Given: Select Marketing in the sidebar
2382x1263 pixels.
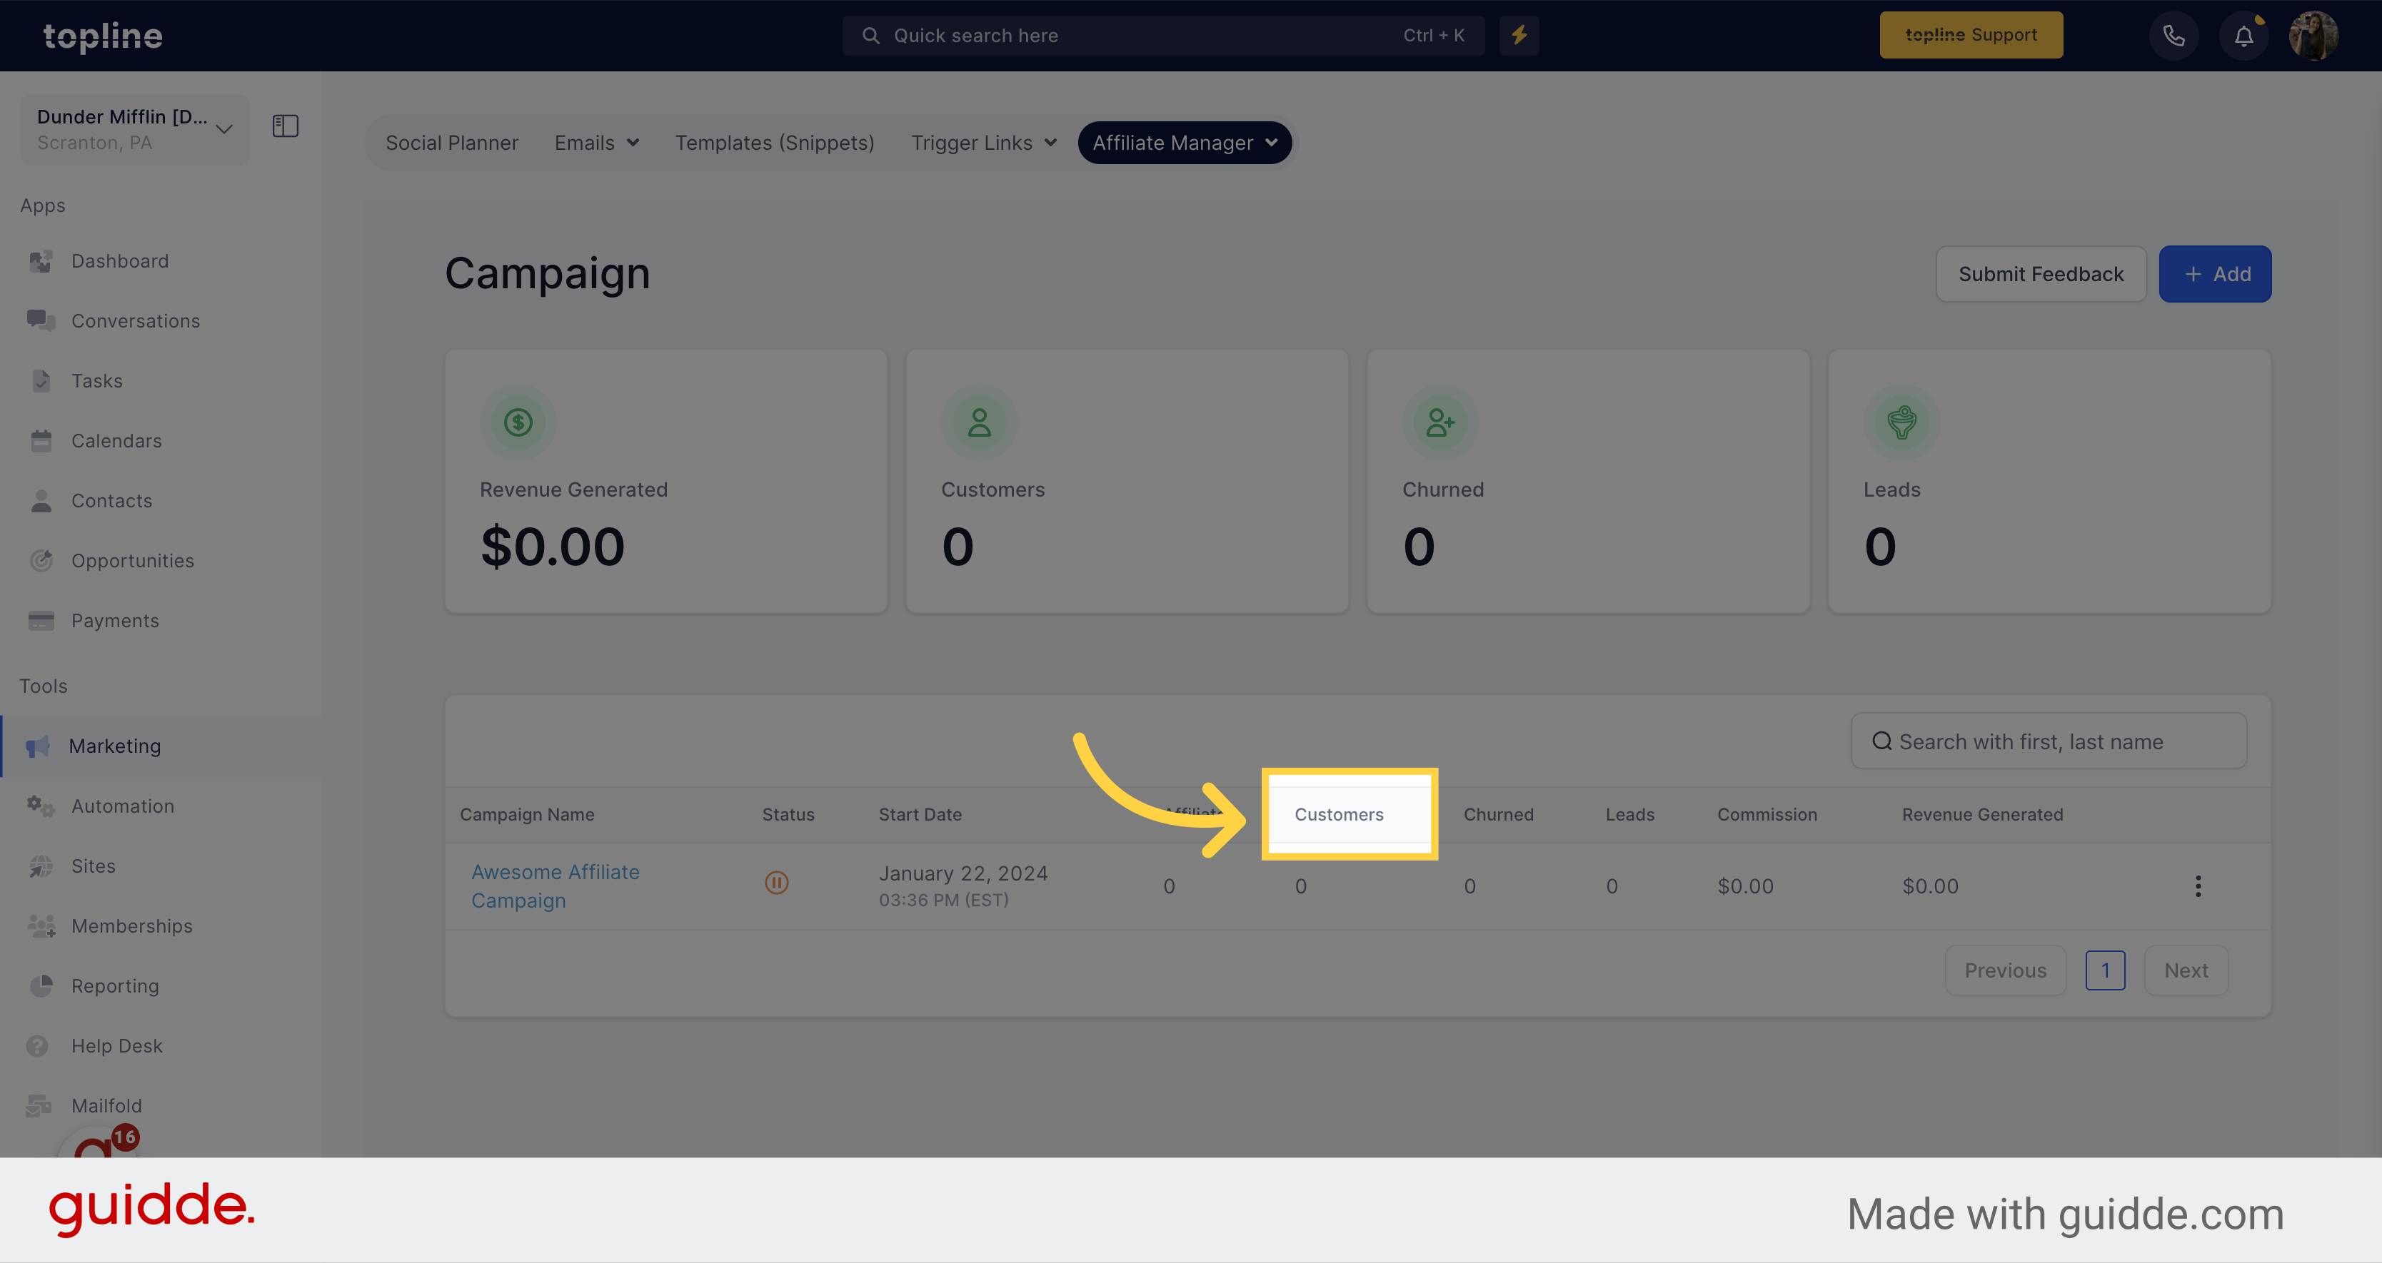Looking at the screenshot, I should 160,746.
